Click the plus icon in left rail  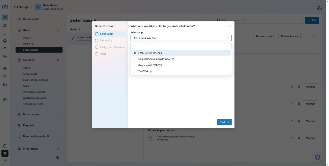click(x=5, y=138)
